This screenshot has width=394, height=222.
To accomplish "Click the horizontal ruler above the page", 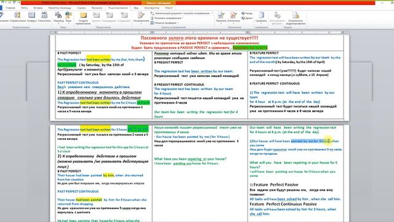I will click(x=199, y=32).
